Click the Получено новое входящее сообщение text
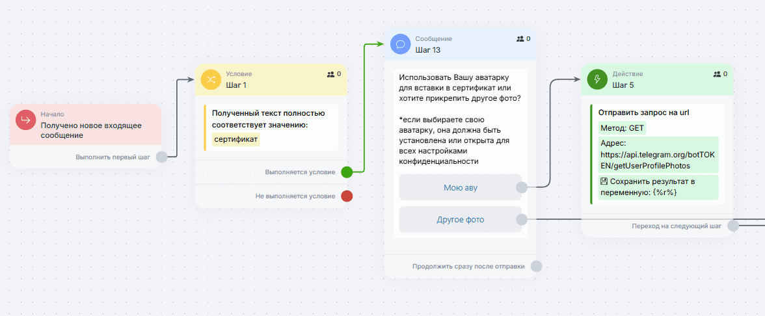The image size is (765, 316). [91, 130]
